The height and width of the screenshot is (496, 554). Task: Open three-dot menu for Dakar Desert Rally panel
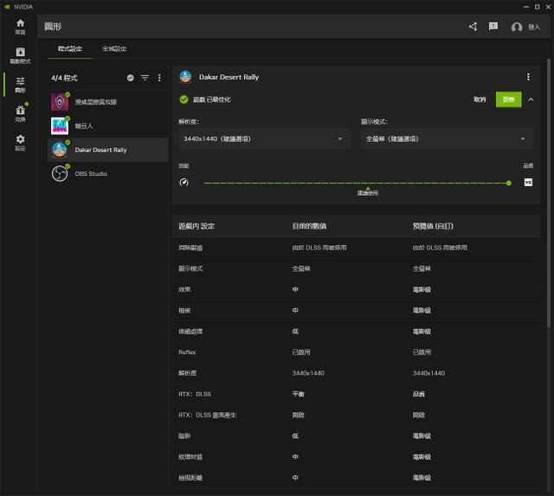[528, 77]
